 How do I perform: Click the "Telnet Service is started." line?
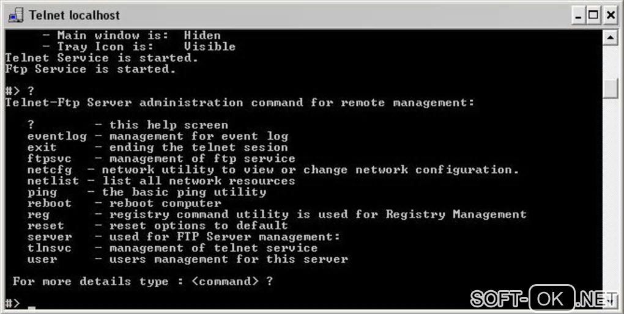pos(101,58)
